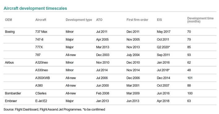219x114 pixels.
Task: Select the A330neo aircraft cell
Action: pyautogui.click(x=41, y=70)
